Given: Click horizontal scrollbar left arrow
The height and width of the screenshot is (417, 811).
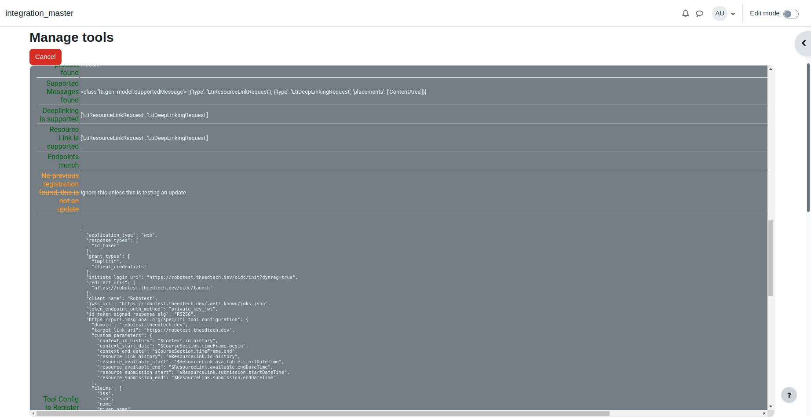Looking at the screenshot, I should click(33, 413).
